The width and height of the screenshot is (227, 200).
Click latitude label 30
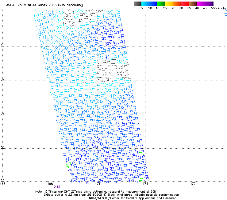pyautogui.click(x=2, y=10)
